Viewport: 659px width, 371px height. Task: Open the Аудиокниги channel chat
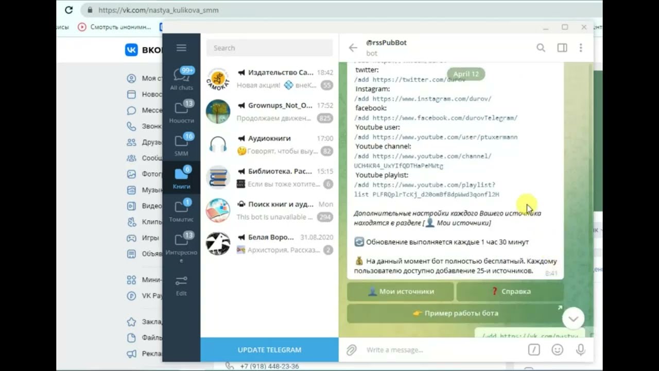tap(269, 144)
